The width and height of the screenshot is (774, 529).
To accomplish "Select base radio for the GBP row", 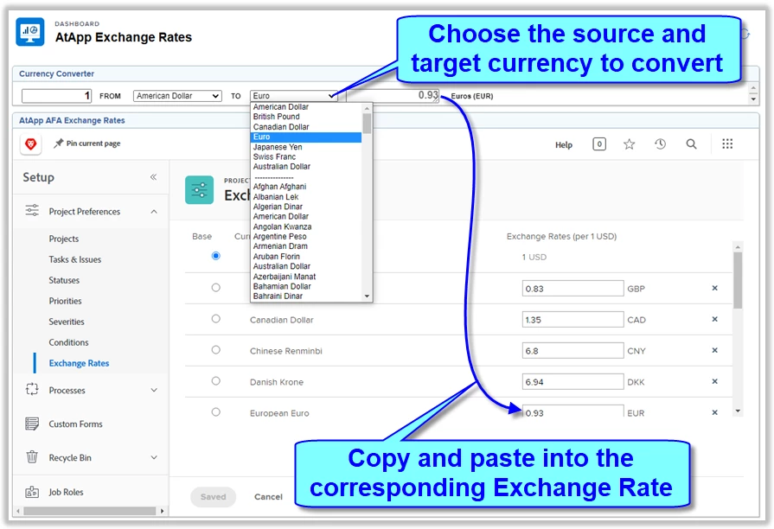I will [x=215, y=287].
